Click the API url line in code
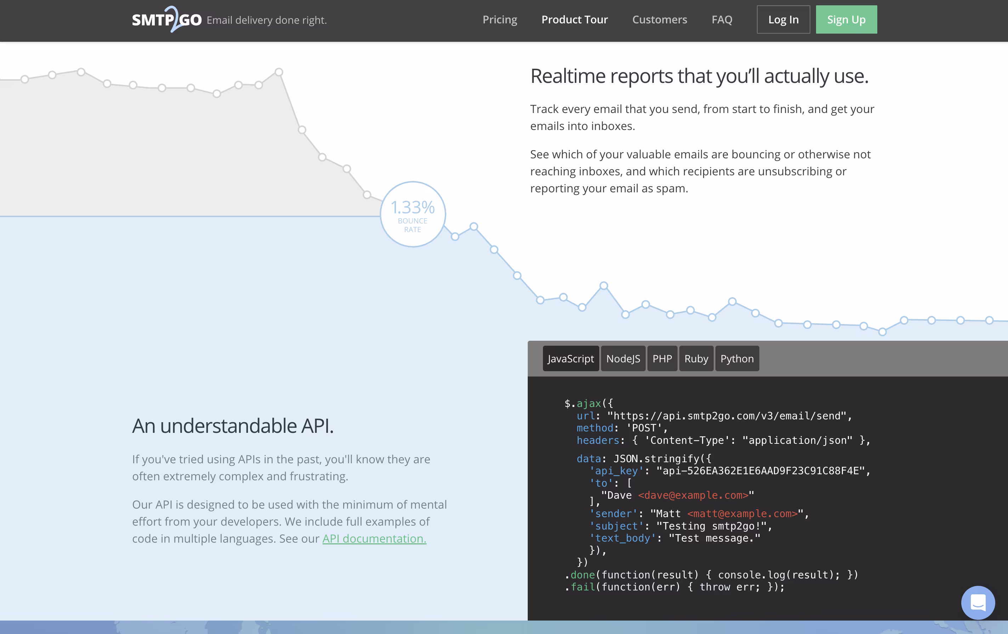 (714, 416)
